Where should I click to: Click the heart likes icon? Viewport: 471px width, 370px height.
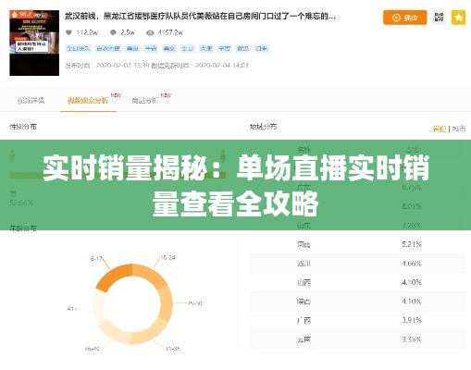pos(68,32)
